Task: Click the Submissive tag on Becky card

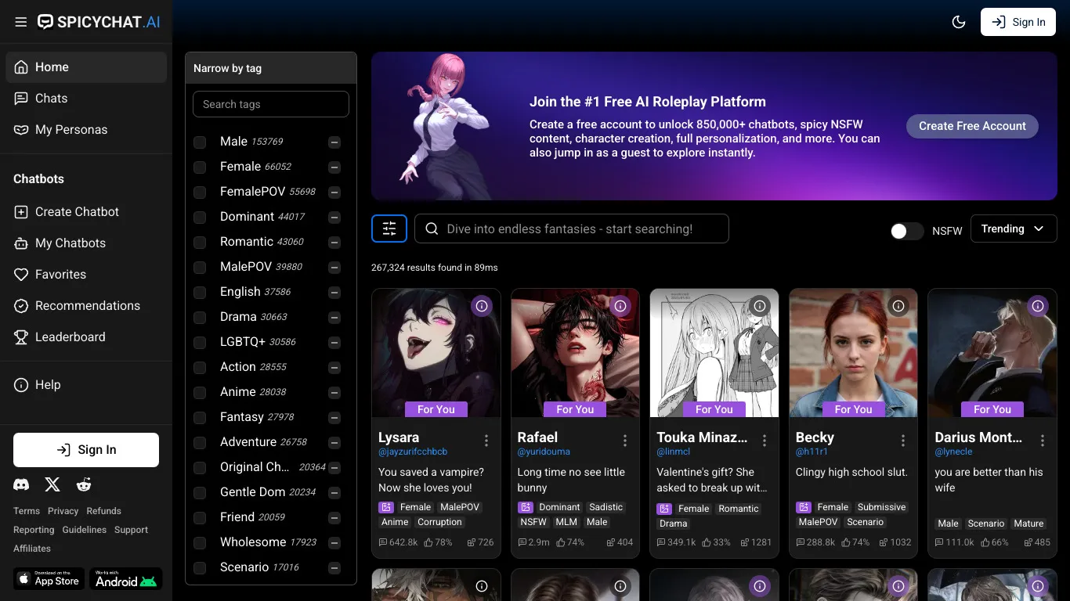Action: click(x=882, y=507)
